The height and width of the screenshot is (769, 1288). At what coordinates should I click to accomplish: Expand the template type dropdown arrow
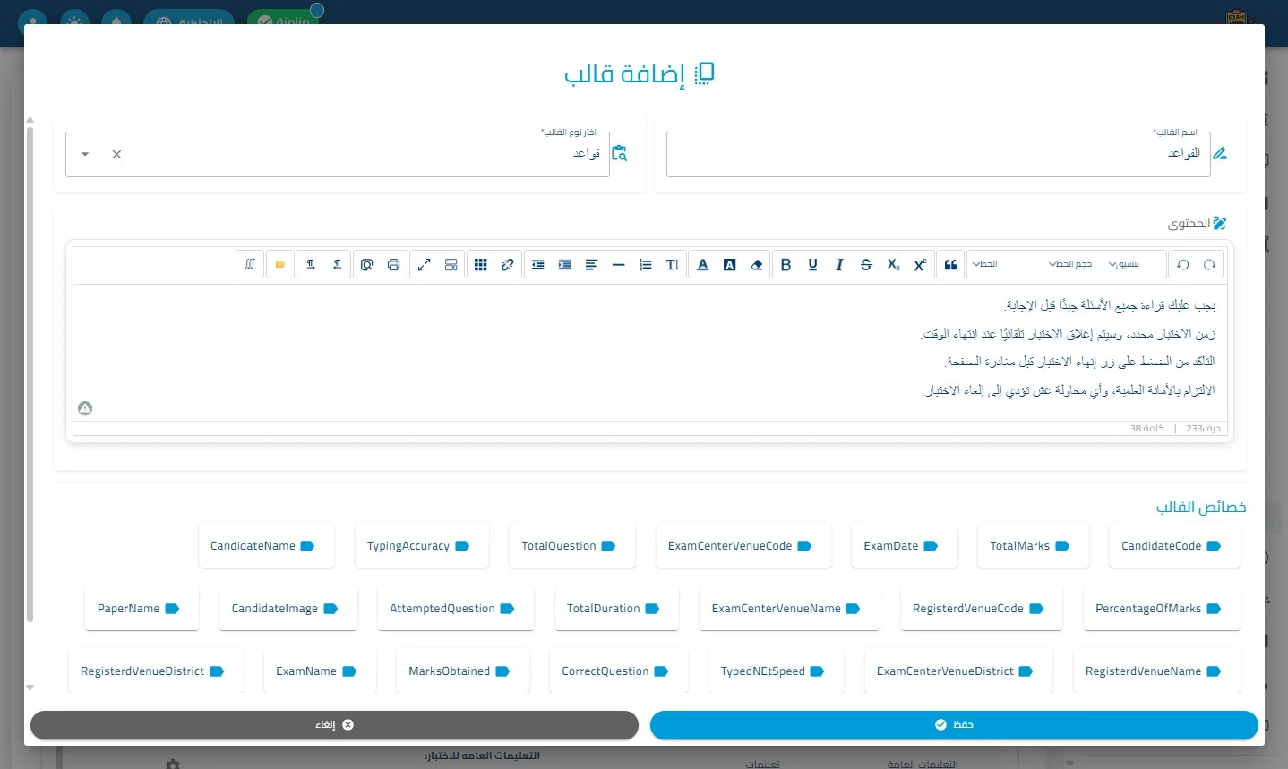click(85, 155)
